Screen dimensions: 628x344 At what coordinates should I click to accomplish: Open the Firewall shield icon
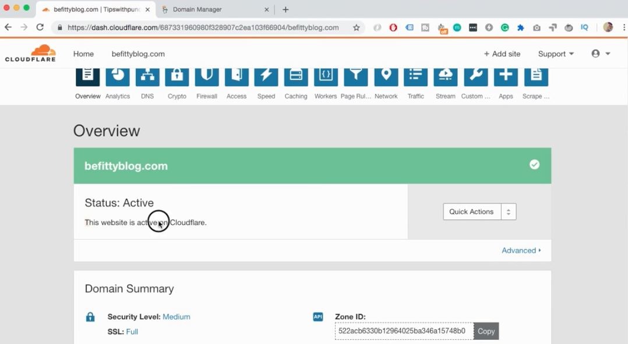click(x=207, y=77)
